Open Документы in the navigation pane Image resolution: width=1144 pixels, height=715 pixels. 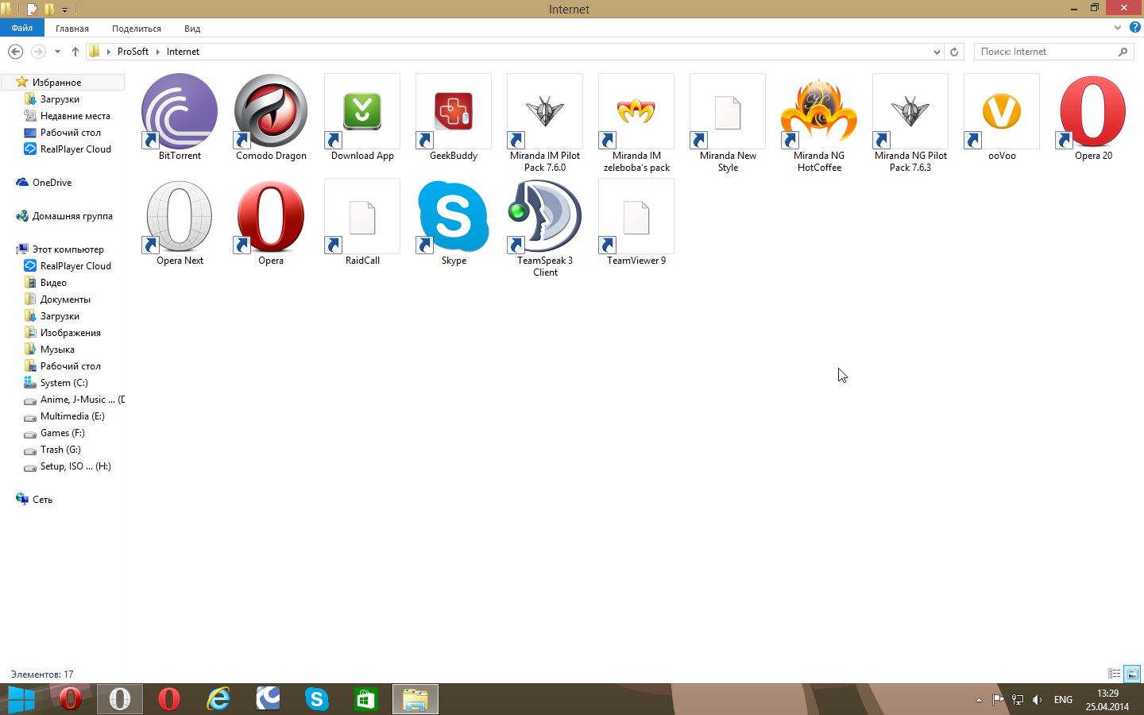click(65, 300)
